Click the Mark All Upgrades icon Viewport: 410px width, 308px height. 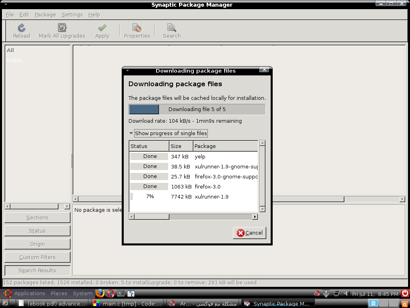pyautogui.click(x=62, y=28)
